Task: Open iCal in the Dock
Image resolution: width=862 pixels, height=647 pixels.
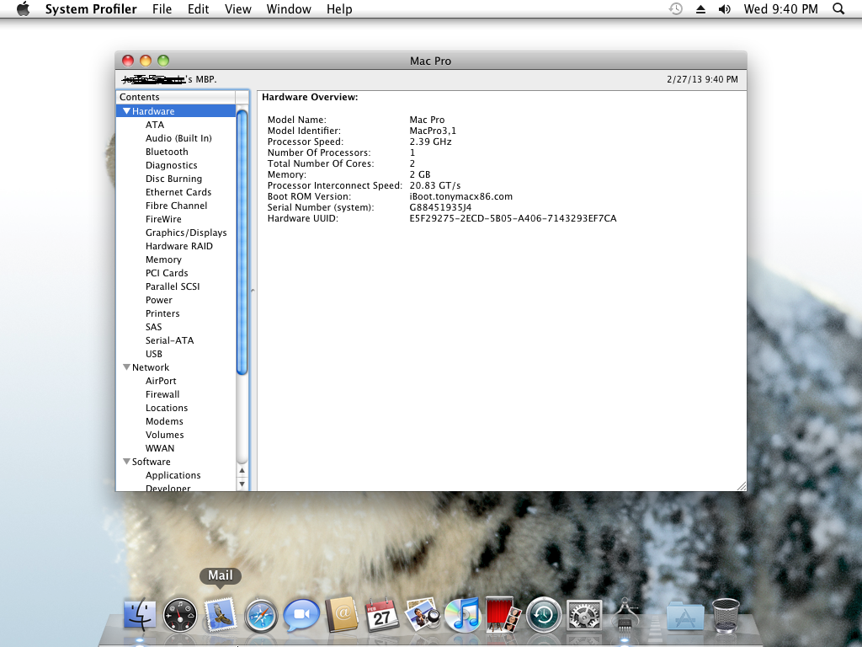Action: [382, 614]
